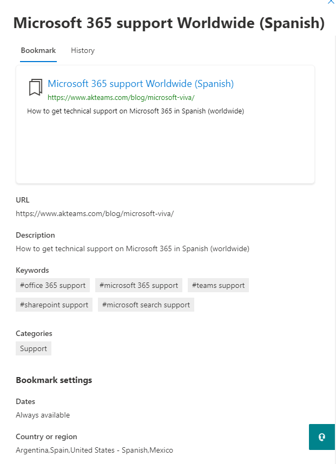
Task: Click the Country or region values list
Action: [x=94, y=450]
